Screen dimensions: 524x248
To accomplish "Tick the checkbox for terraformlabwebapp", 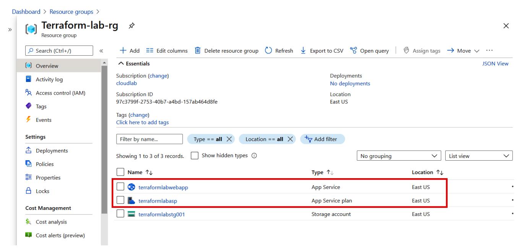I will coord(121,187).
